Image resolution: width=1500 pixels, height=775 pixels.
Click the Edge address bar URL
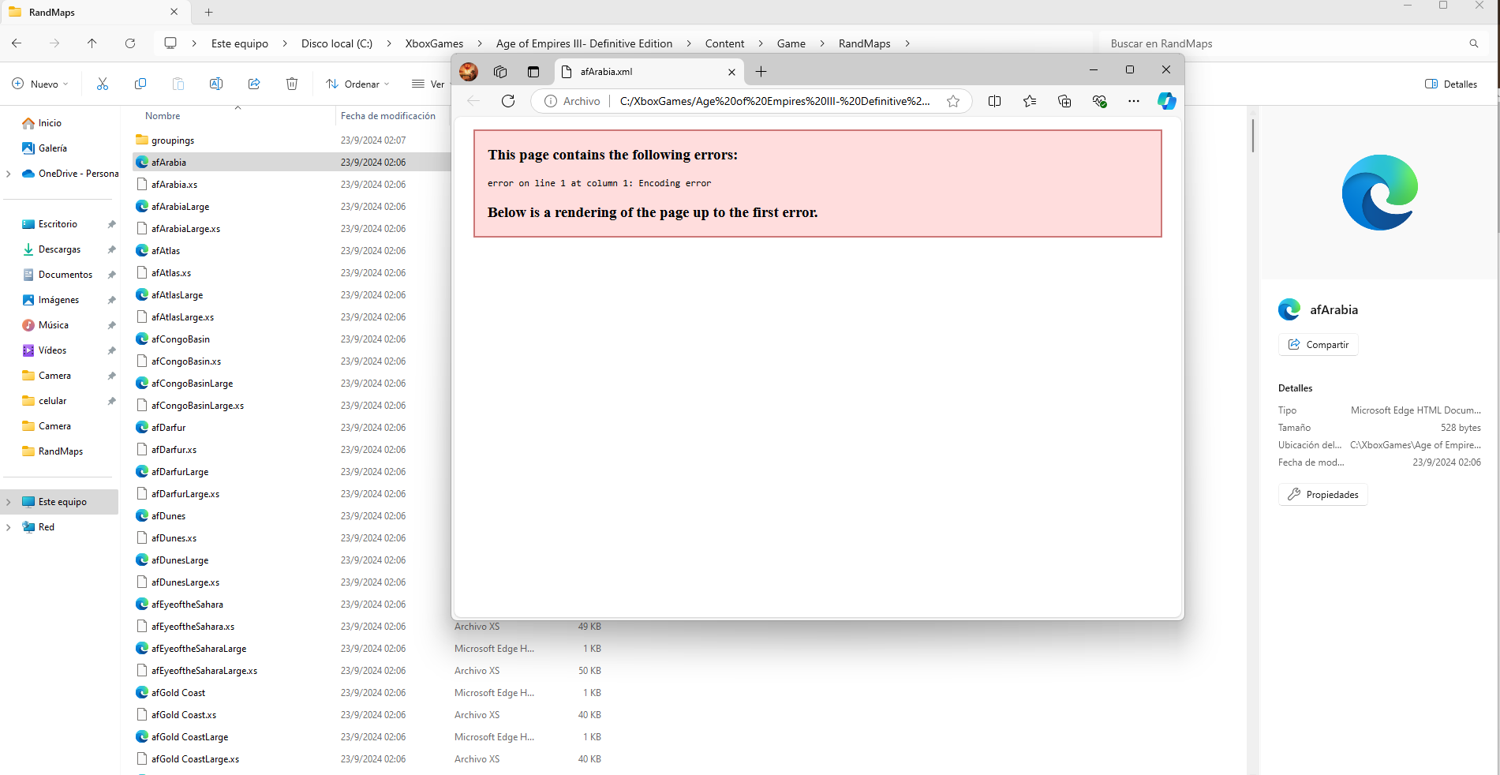click(x=775, y=101)
